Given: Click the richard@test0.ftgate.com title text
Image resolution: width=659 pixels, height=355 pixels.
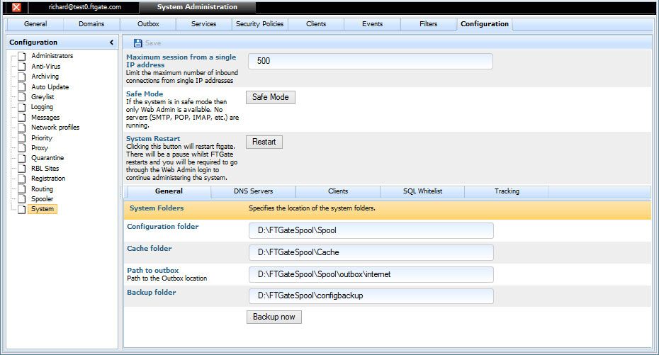Looking at the screenshot, I should click(84, 7).
